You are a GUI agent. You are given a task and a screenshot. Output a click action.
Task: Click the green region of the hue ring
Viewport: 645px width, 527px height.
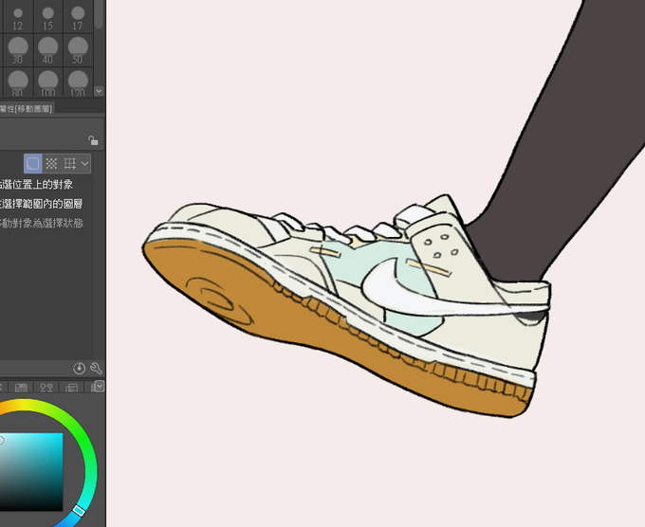[x=84, y=440]
